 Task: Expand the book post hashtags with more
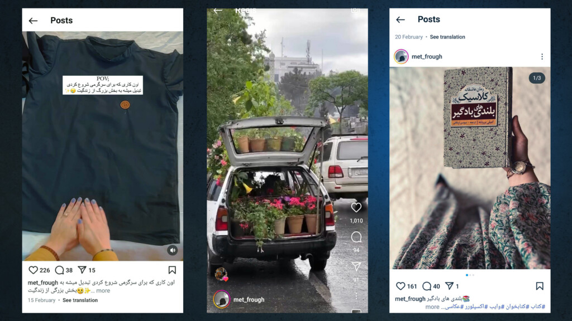click(x=432, y=307)
